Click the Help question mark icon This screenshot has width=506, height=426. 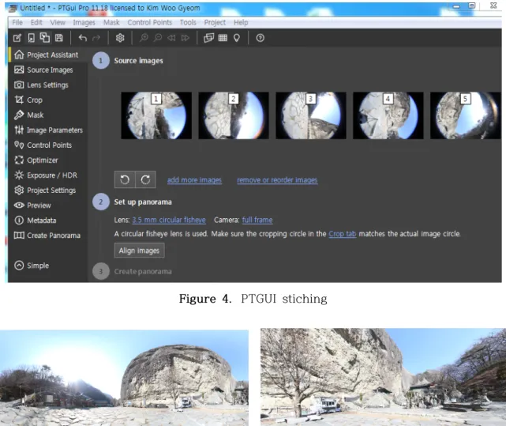click(260, 38)
